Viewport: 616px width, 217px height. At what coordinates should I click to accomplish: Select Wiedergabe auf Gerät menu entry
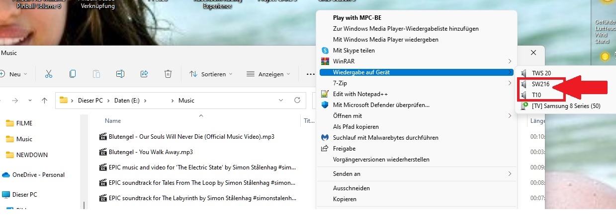point(417,72)
